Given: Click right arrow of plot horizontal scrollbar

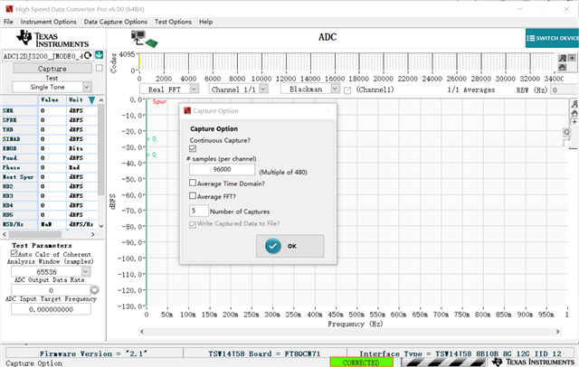Looking at the screenshot, I should click(557, 332).
